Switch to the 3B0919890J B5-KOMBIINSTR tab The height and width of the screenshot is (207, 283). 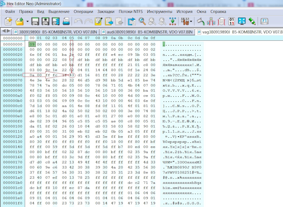tap(55, 32)
